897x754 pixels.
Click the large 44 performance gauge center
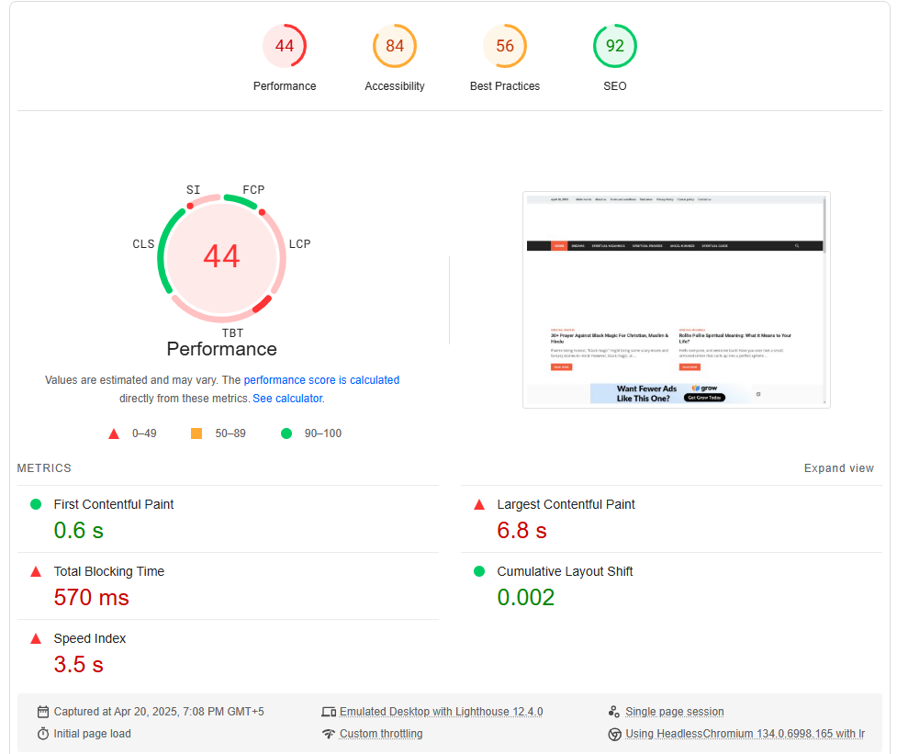(x=222, y=256)
